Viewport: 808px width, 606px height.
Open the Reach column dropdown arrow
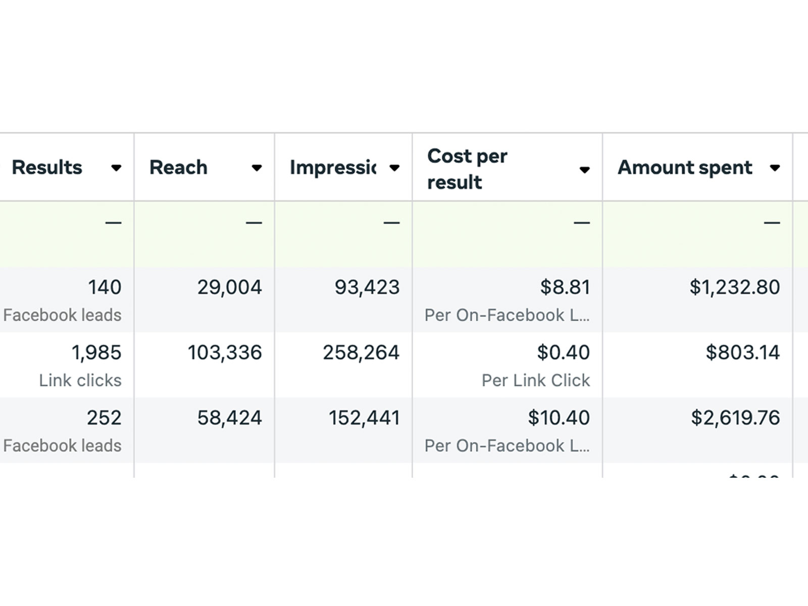pos(257,168)
